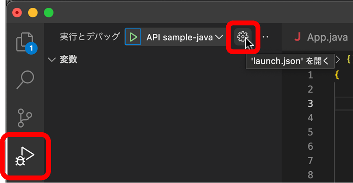Minimize the window with the yellow button

(x=33, y=13)
